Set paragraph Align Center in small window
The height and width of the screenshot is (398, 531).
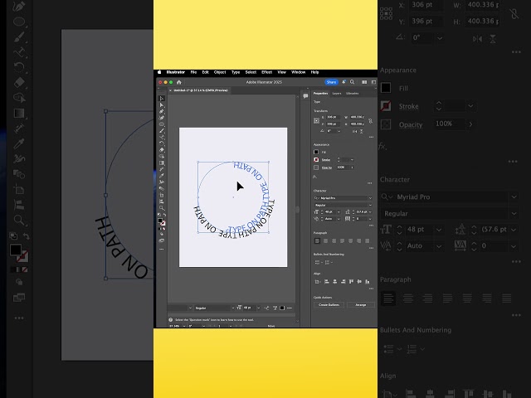click(326, 241)
